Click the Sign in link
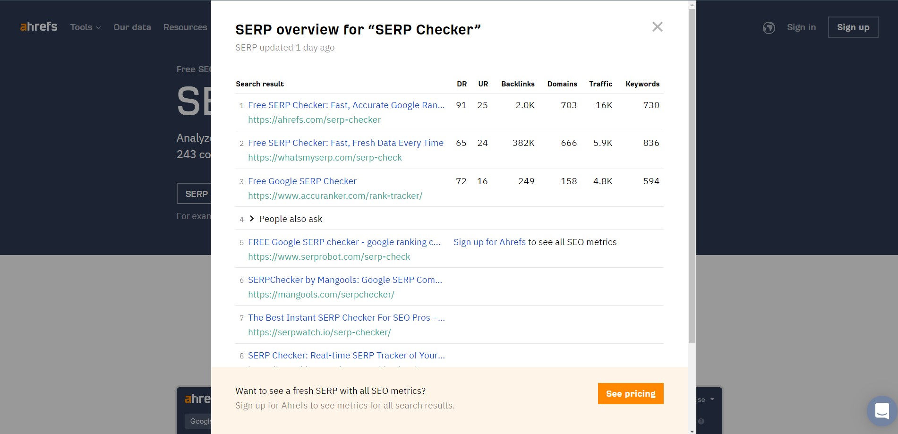 [801, 27]
